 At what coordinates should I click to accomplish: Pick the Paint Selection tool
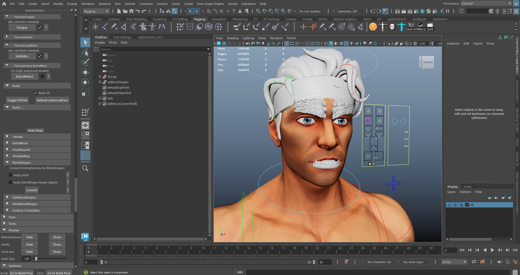(85, 62)
